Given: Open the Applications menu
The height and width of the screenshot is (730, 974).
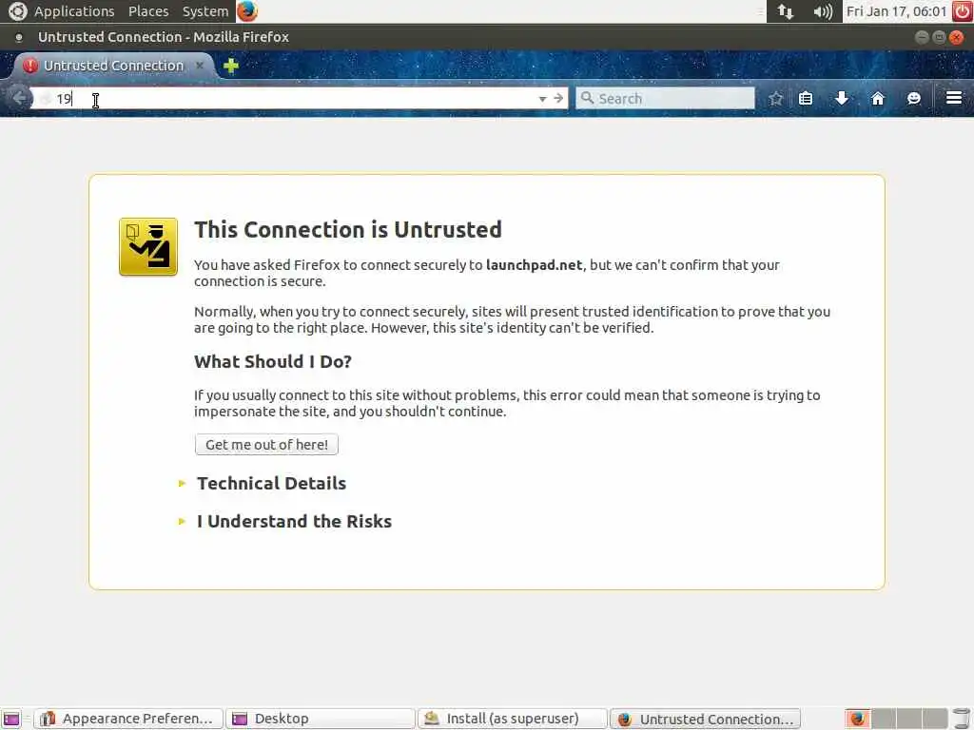Looking at the screenshot, I should pos(74,11).
